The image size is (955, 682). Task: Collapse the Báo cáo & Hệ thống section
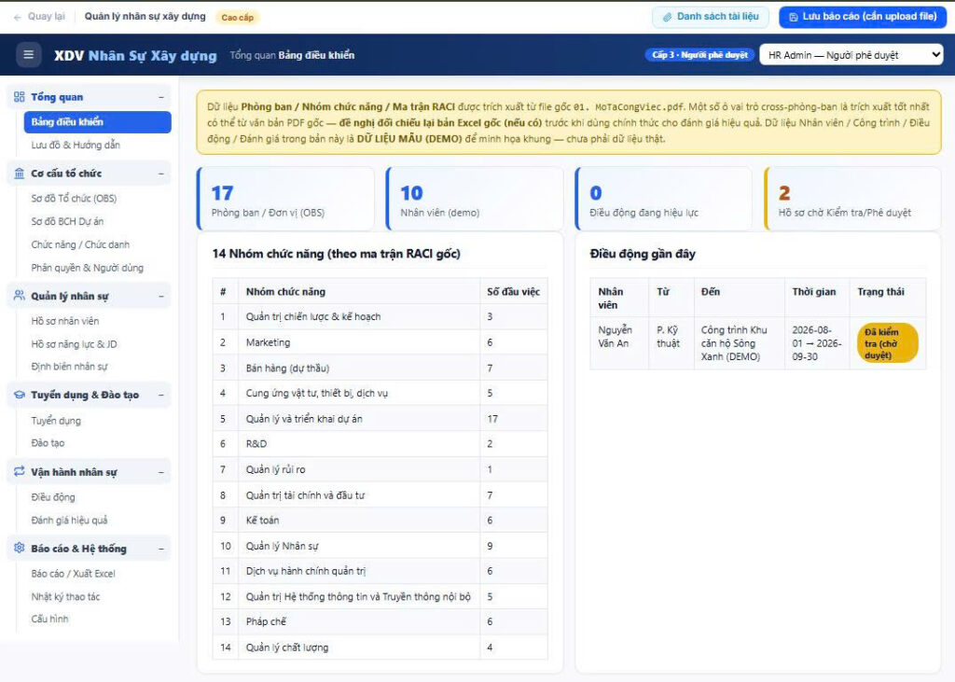(x=160, y=549)
